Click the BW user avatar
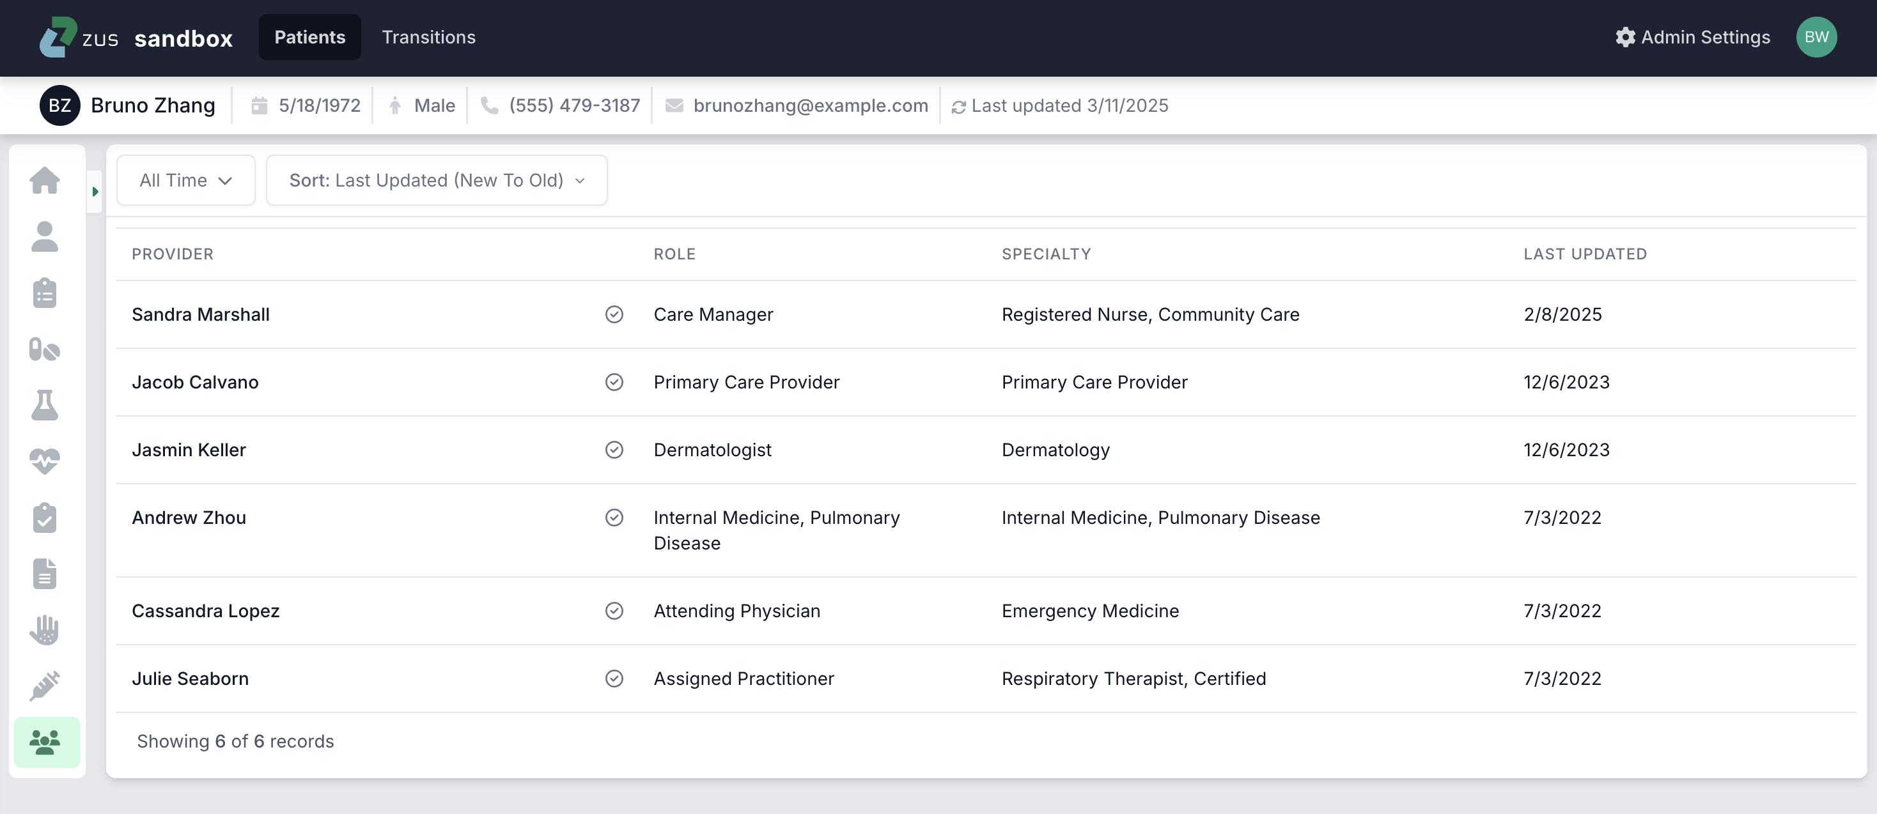This screenshot has width=1877, height=814. coord(1816,37)
